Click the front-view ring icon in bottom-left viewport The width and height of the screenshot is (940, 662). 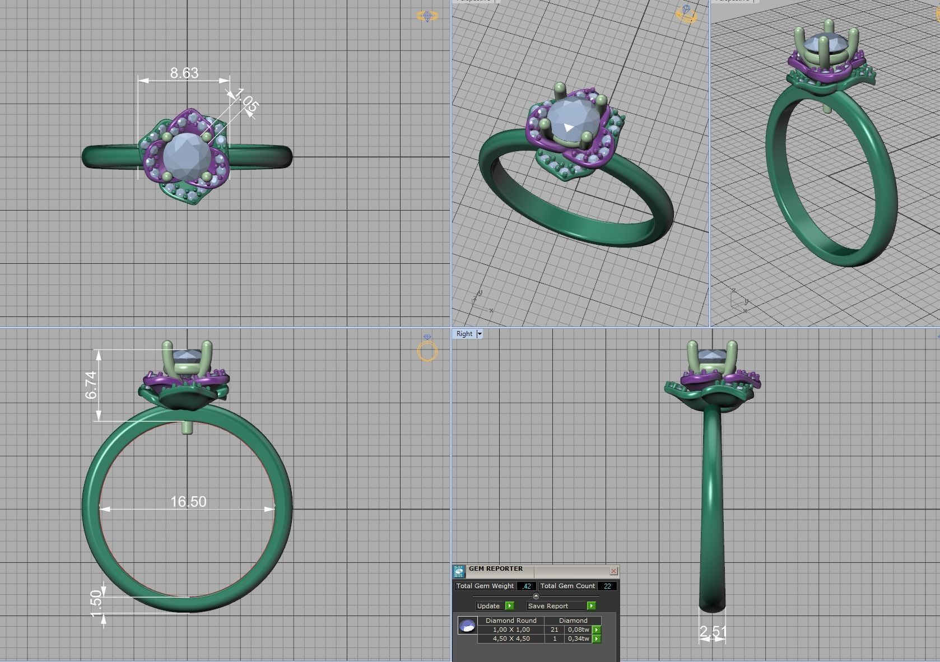[427, 348]
